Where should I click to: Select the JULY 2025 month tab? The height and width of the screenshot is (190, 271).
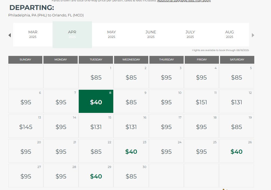[190, 34]
